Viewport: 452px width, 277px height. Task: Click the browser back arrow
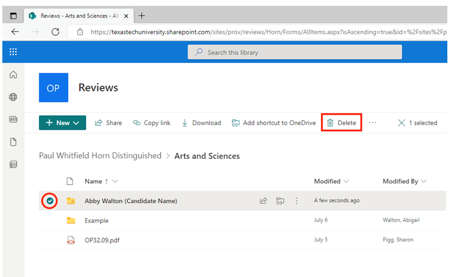click(x=15, y=31)
